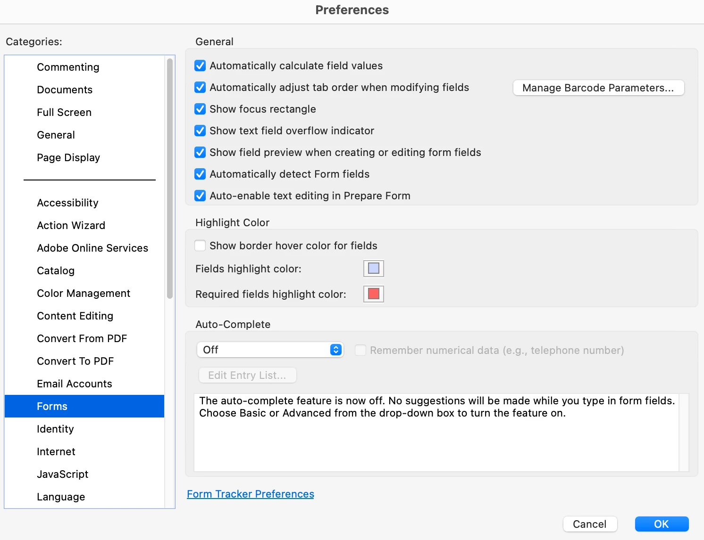Open the JavaScript preferences category
Screen dimensions: 704x540
(x=63, y=474)
